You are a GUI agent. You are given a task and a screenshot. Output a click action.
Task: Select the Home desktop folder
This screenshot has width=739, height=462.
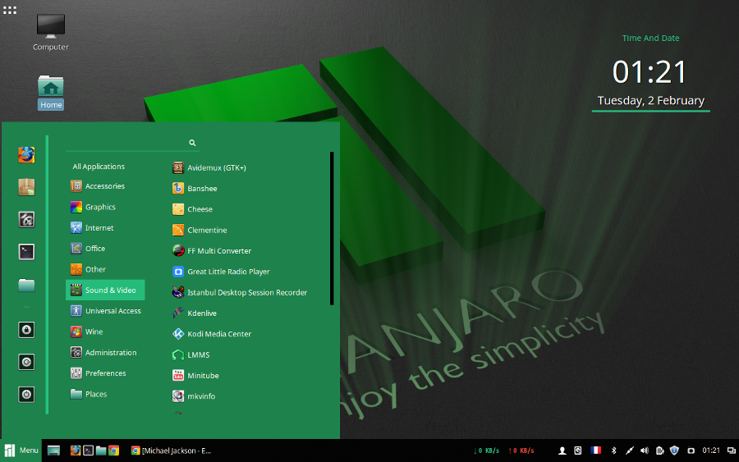click(50, 92)
